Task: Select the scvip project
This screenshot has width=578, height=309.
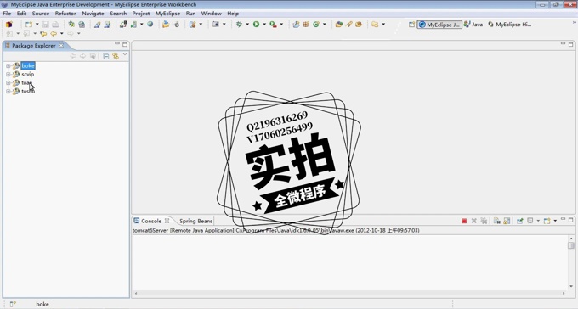Action: pos(28,75)
